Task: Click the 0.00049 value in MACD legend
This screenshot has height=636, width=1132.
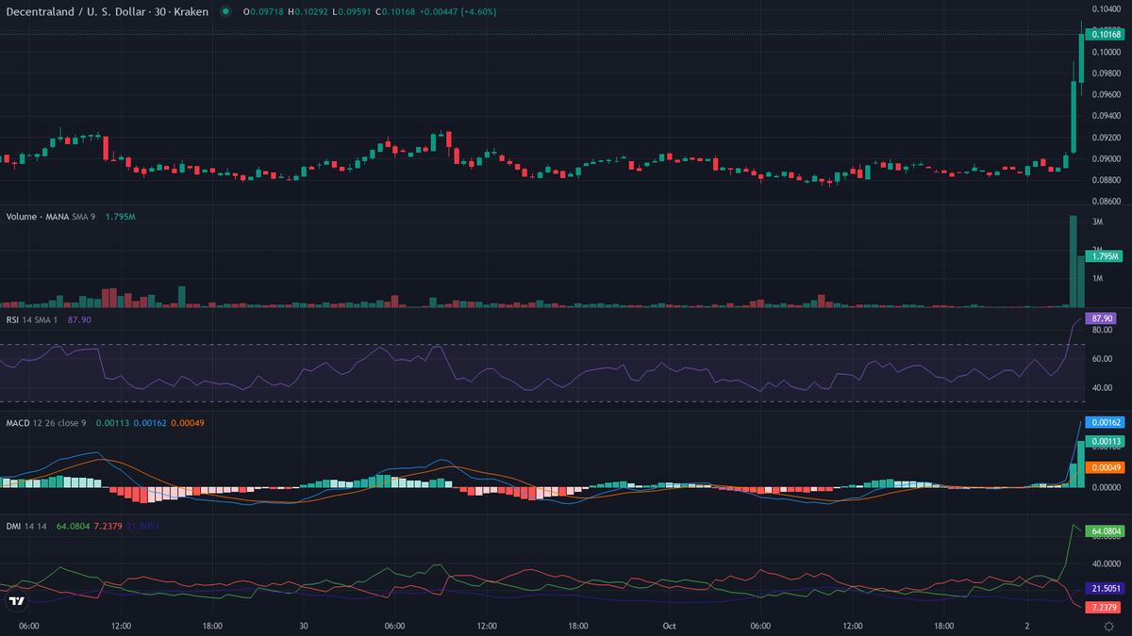Action: click(190, 423)
